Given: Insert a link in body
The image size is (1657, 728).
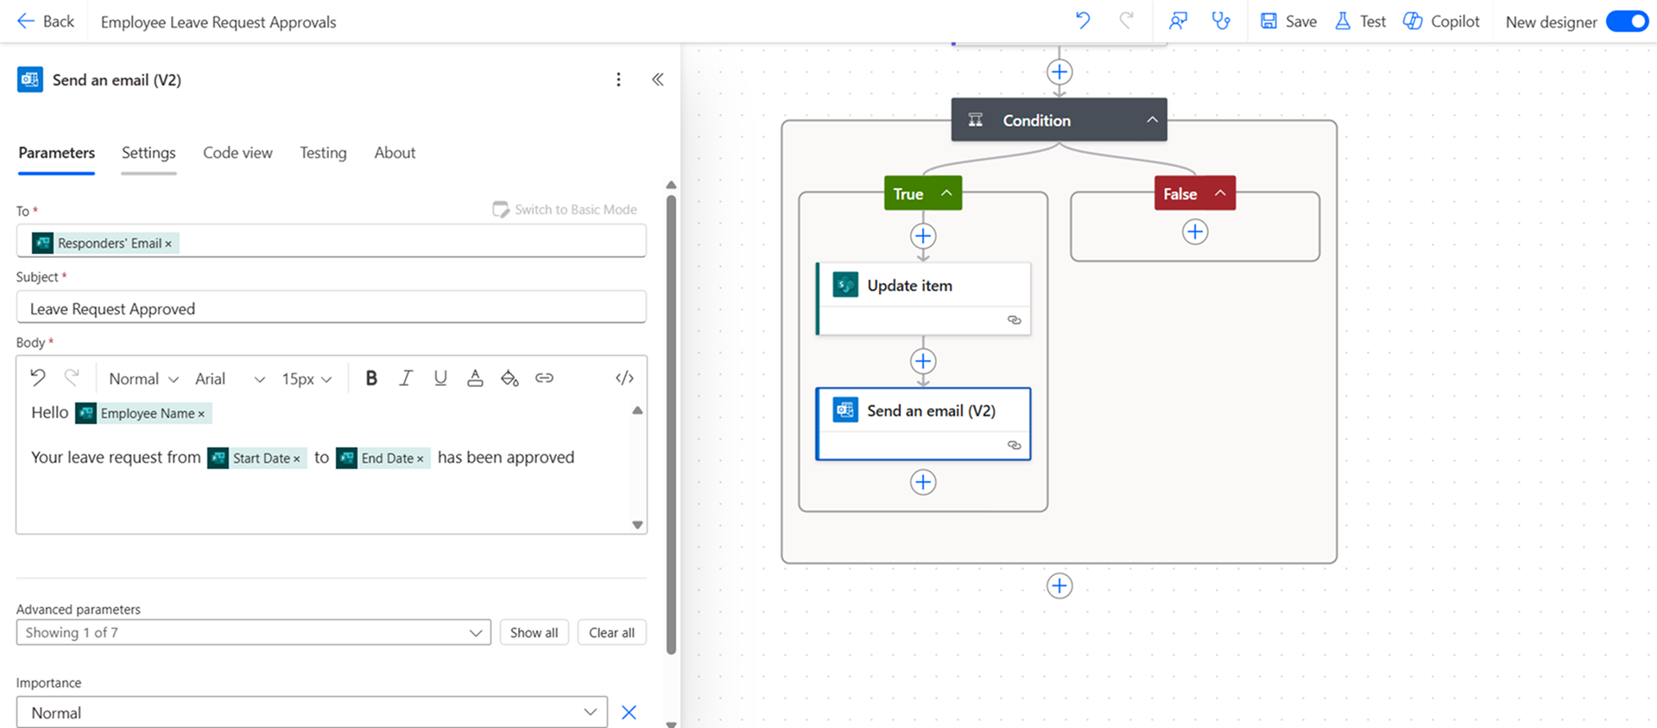Looking at the screenshot, I should pos(544,377).
